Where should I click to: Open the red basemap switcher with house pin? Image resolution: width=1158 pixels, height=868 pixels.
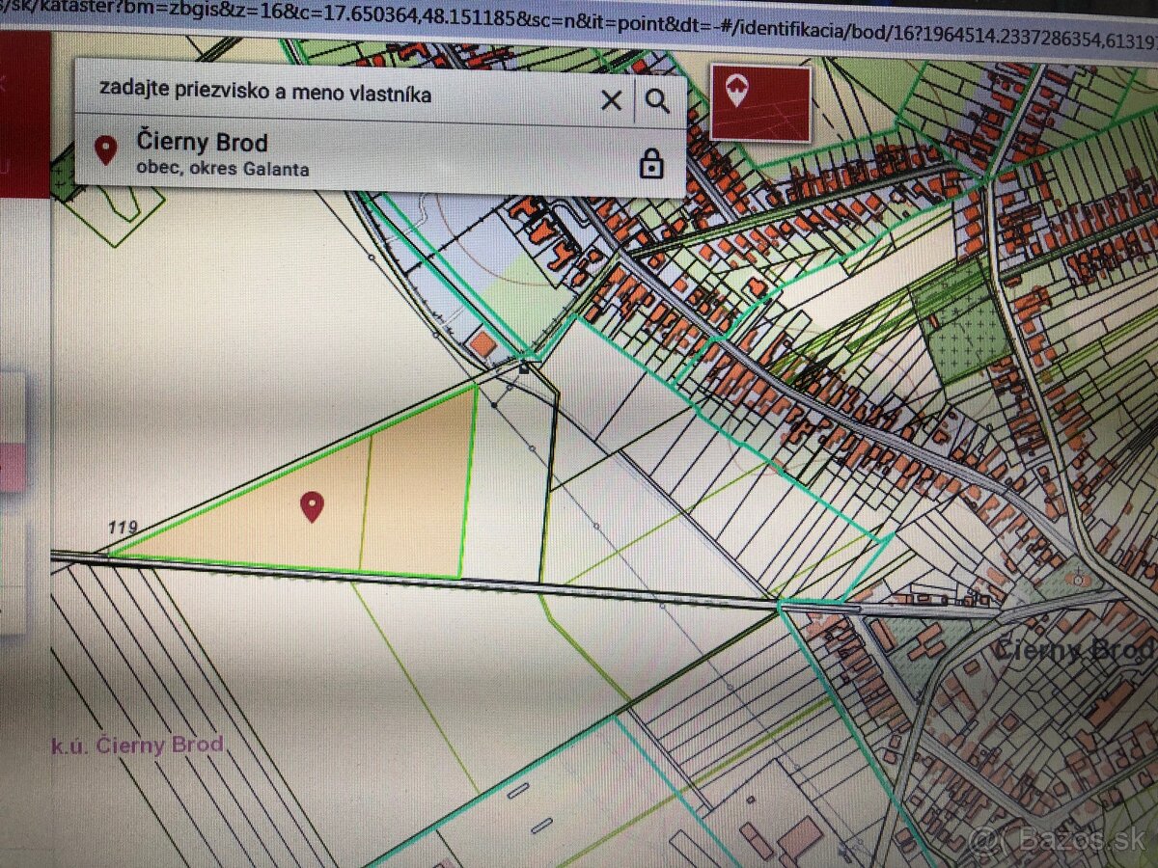coord(759,101)
